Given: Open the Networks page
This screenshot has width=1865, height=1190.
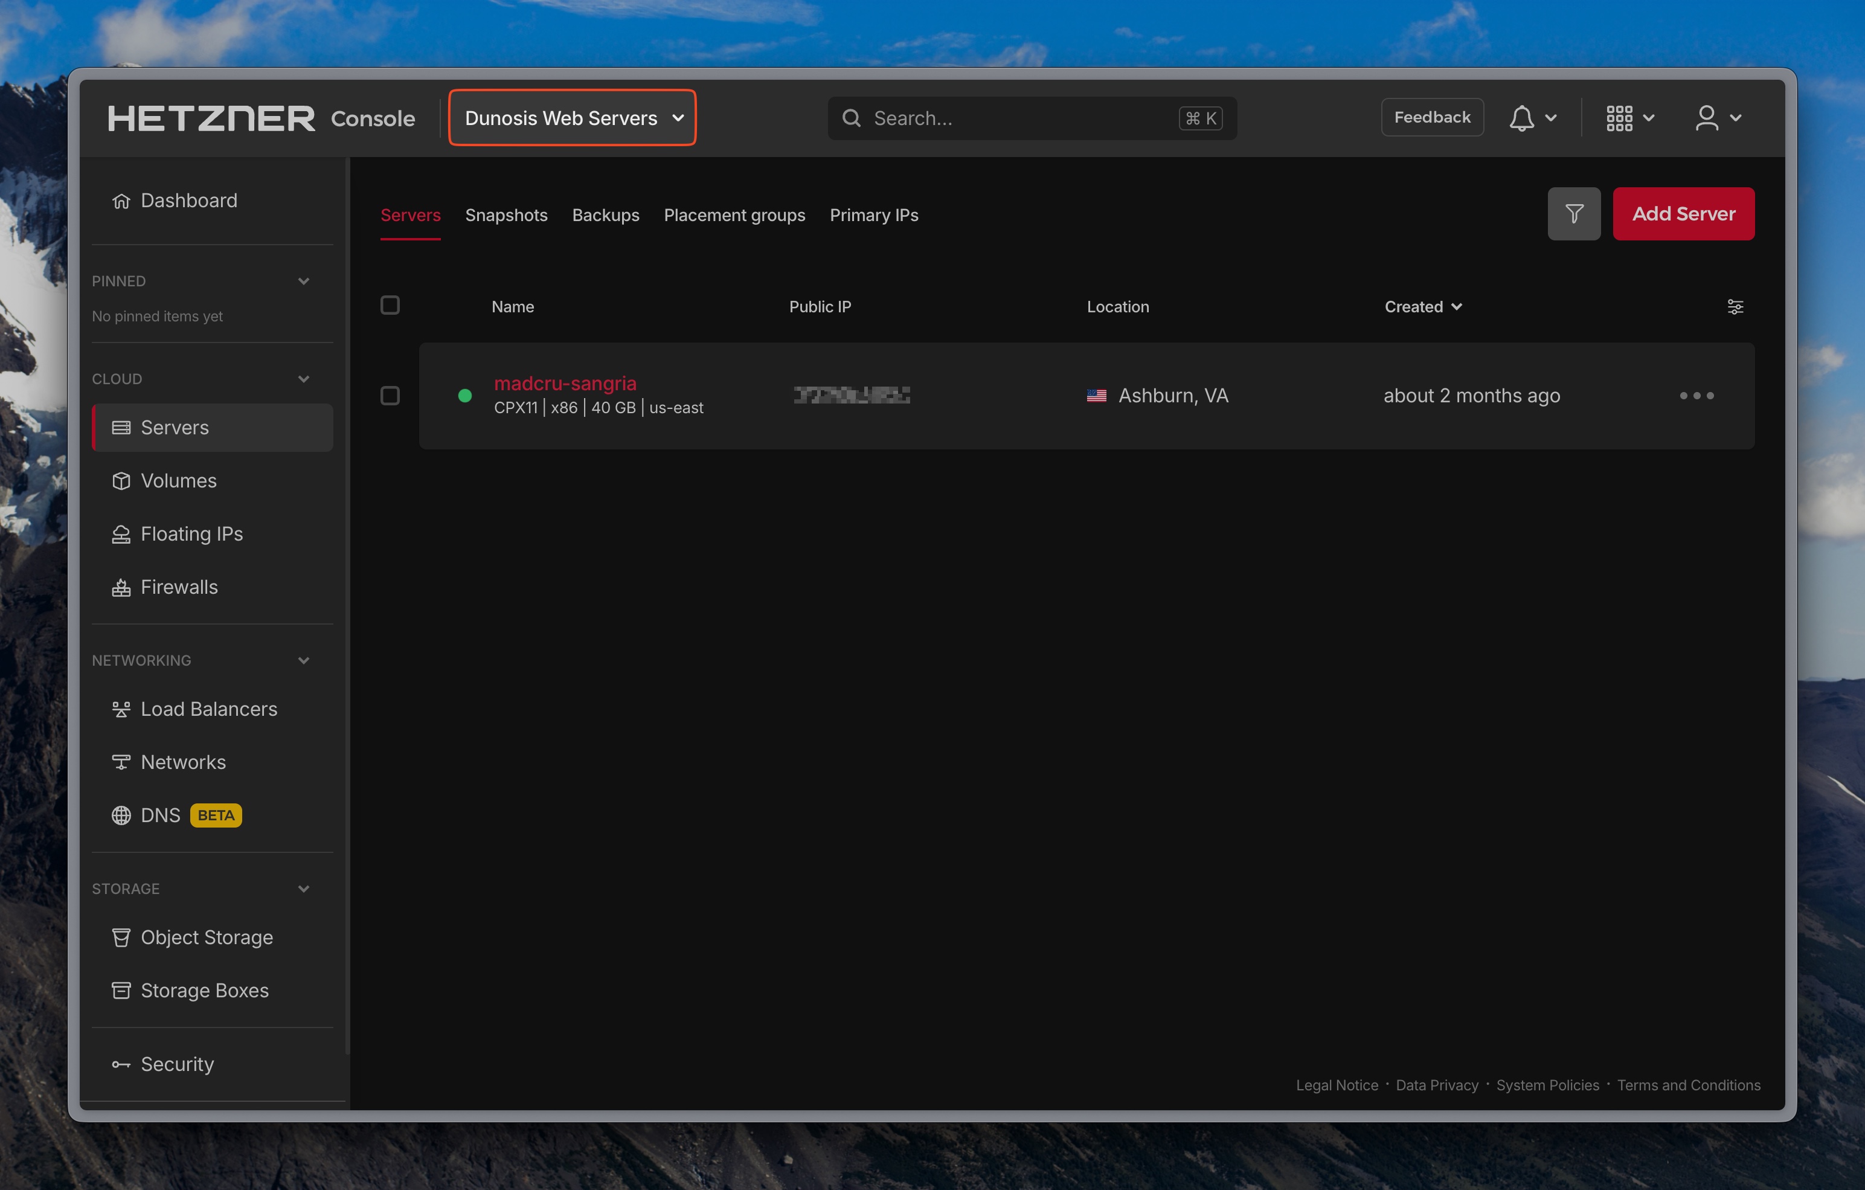Looking at the screenshot, I should (x=183, y=762).
